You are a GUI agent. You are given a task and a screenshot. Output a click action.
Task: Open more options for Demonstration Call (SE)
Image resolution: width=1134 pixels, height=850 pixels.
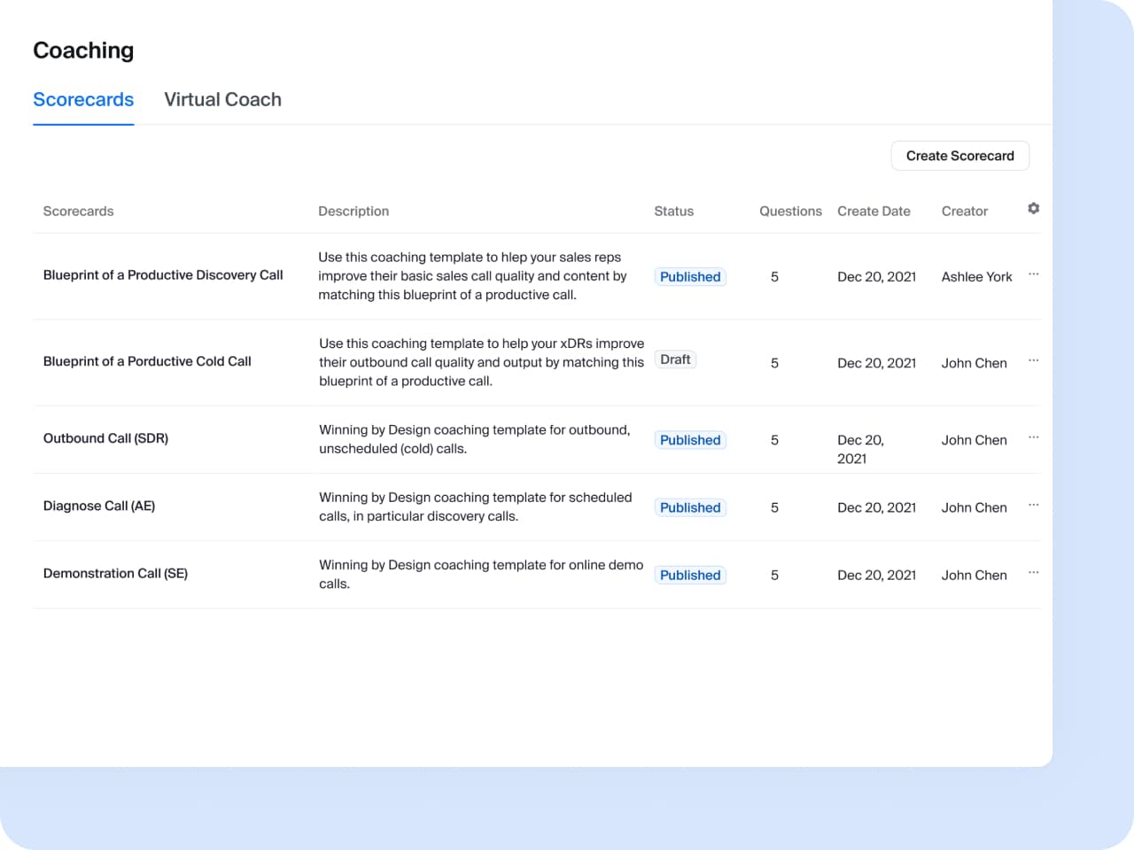1033,573
